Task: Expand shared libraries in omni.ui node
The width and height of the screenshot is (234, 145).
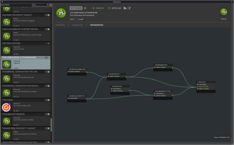Action: click(198, 86)
